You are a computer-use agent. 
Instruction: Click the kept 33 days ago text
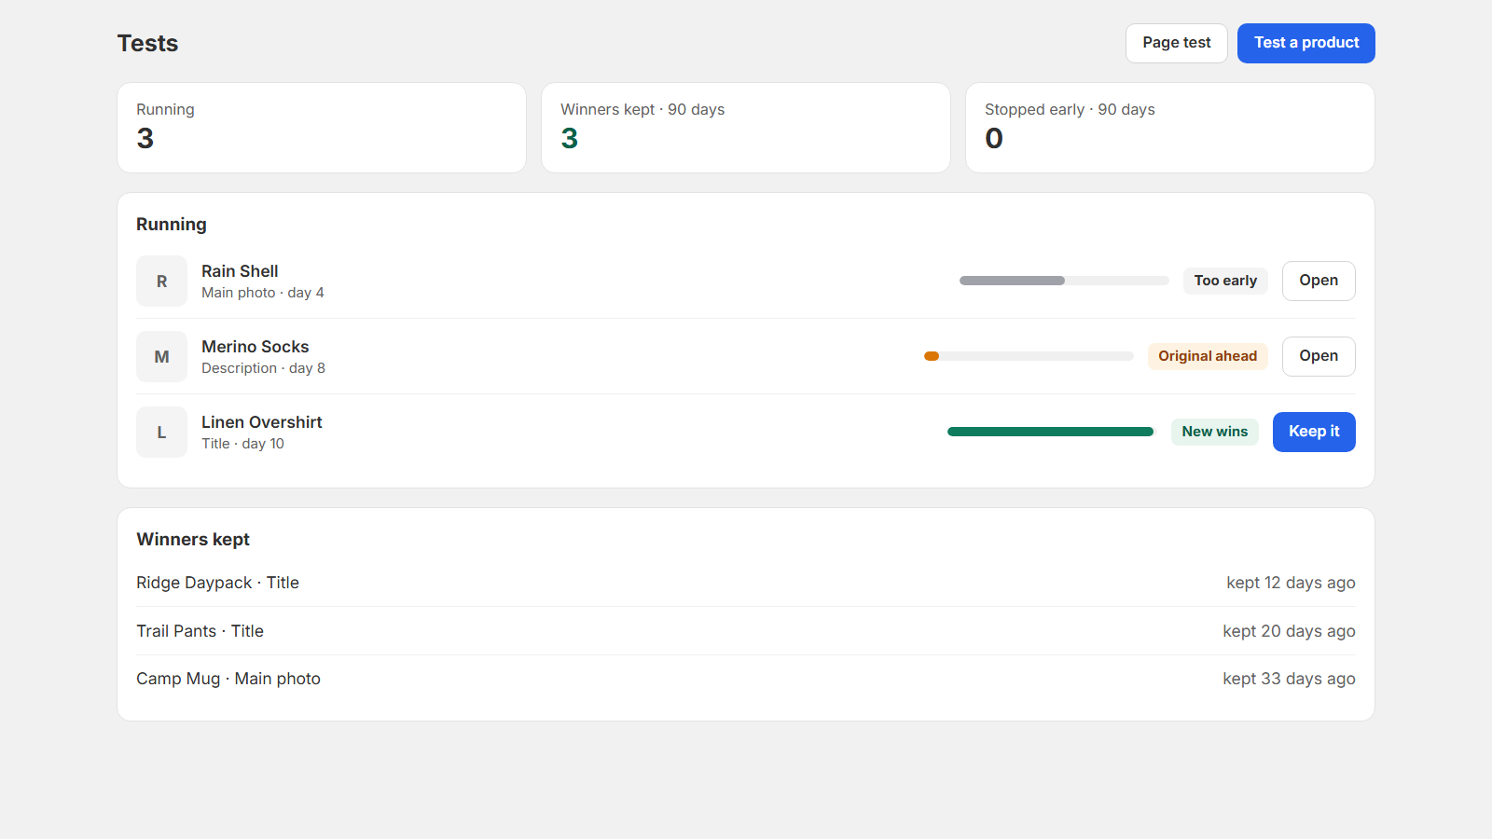coord(1289,679)
